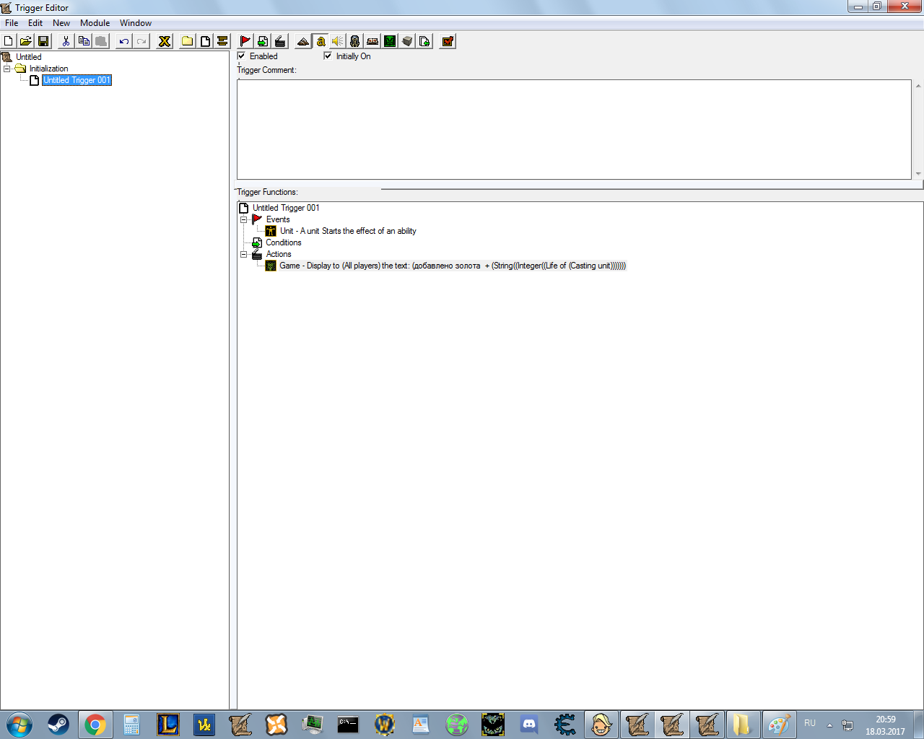
Task: Add a new action with the clapperboard icon
Action: tap(280, 41)
